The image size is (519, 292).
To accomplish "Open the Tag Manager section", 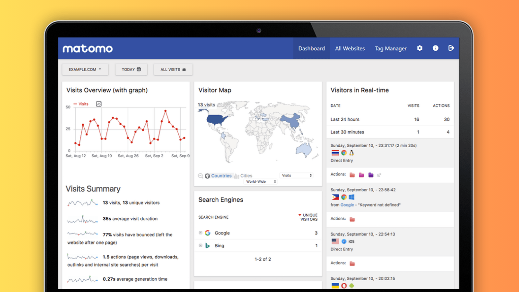I will tap(391, 48).
